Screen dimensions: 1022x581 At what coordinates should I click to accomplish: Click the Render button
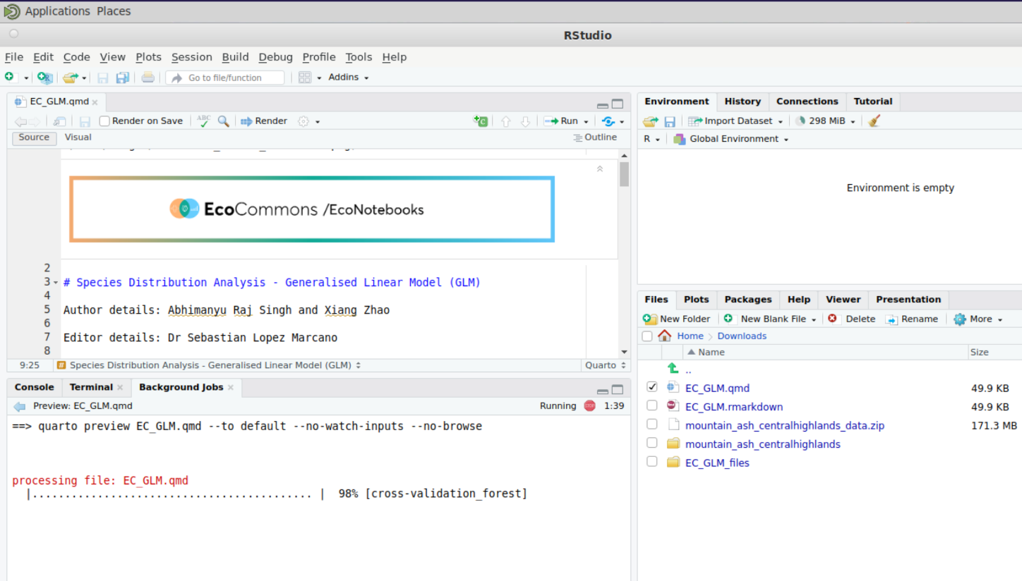pos(264,121)
